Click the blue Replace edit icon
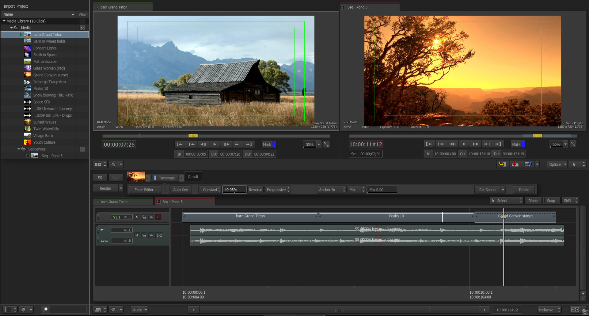Viewport: 589px width, 316px height. tap(528, 164)
